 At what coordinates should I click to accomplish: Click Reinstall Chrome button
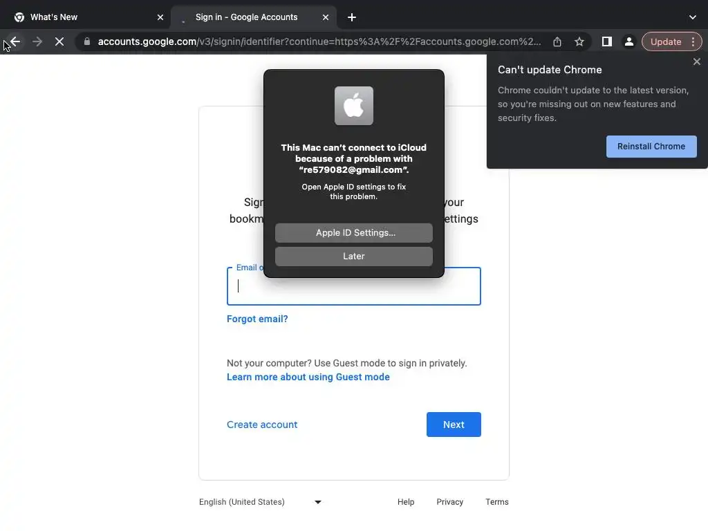coord(651,147)
